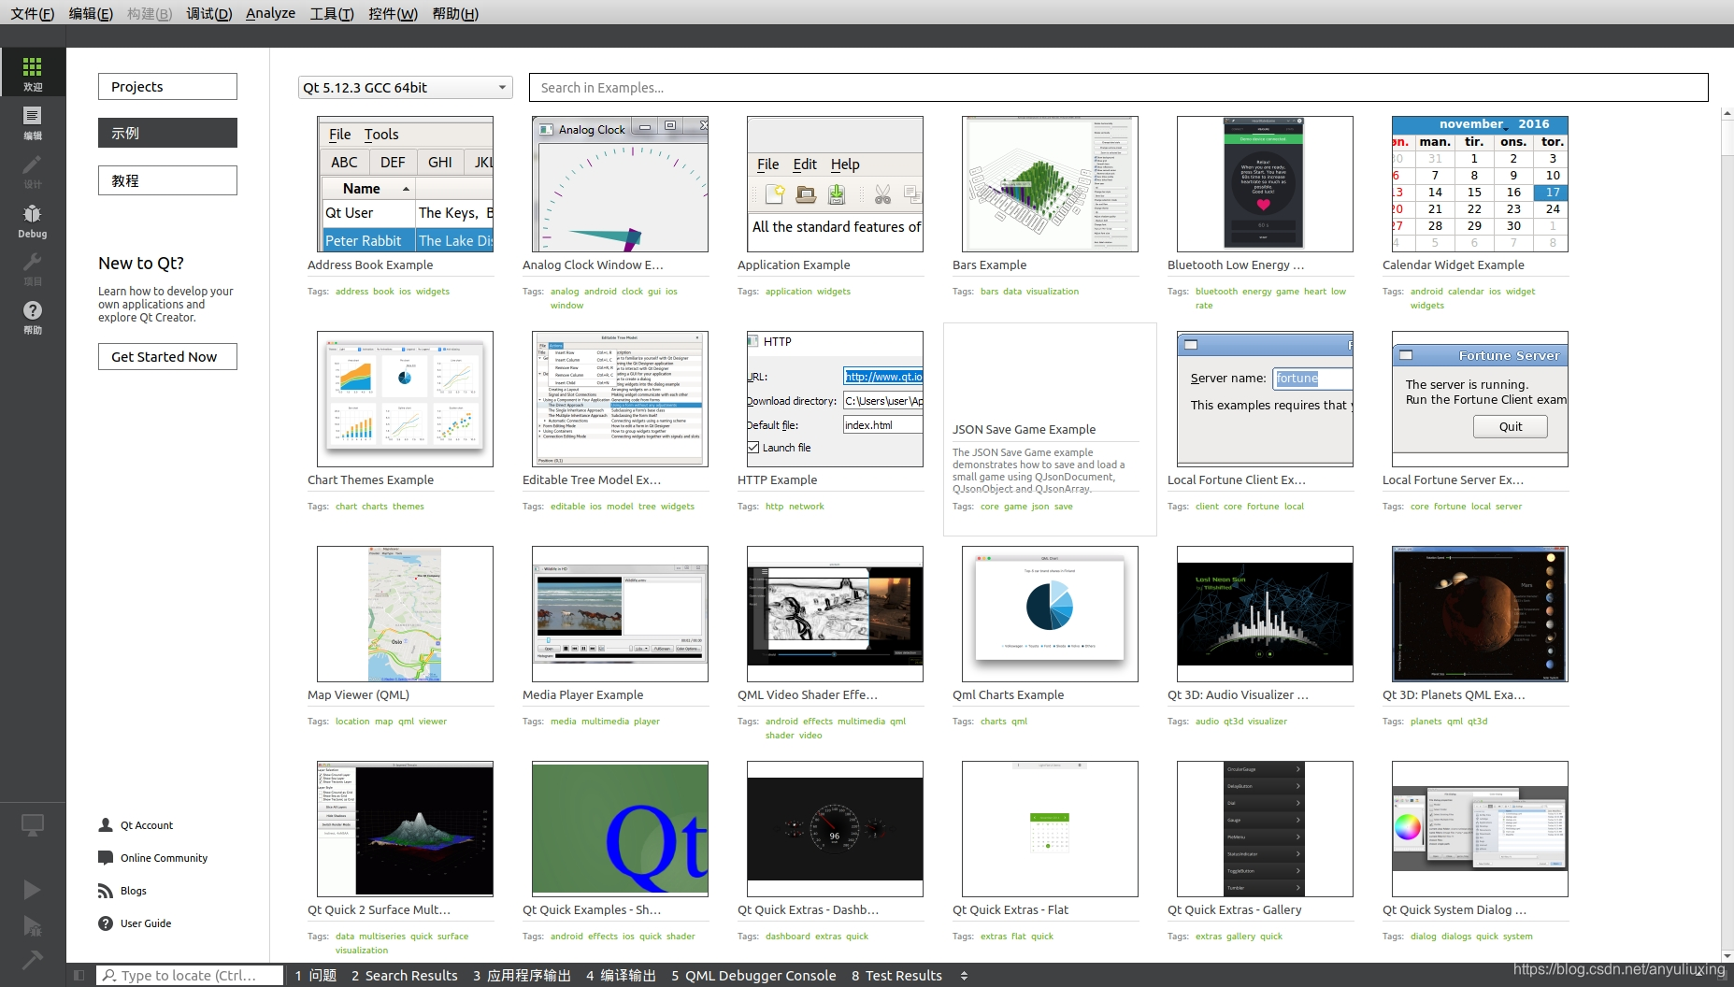
Task: Open the Welcome mode grid icon
Action: [x=33, y=72]
